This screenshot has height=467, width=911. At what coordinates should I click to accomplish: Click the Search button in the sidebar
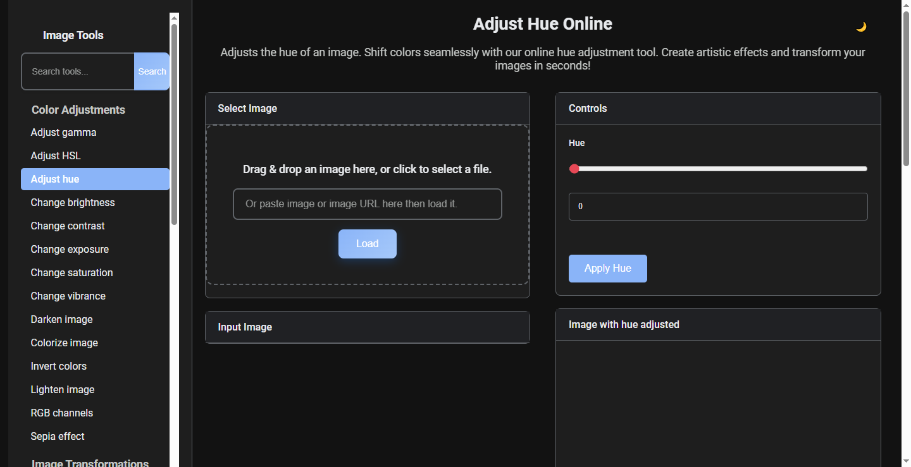point(152,71)
